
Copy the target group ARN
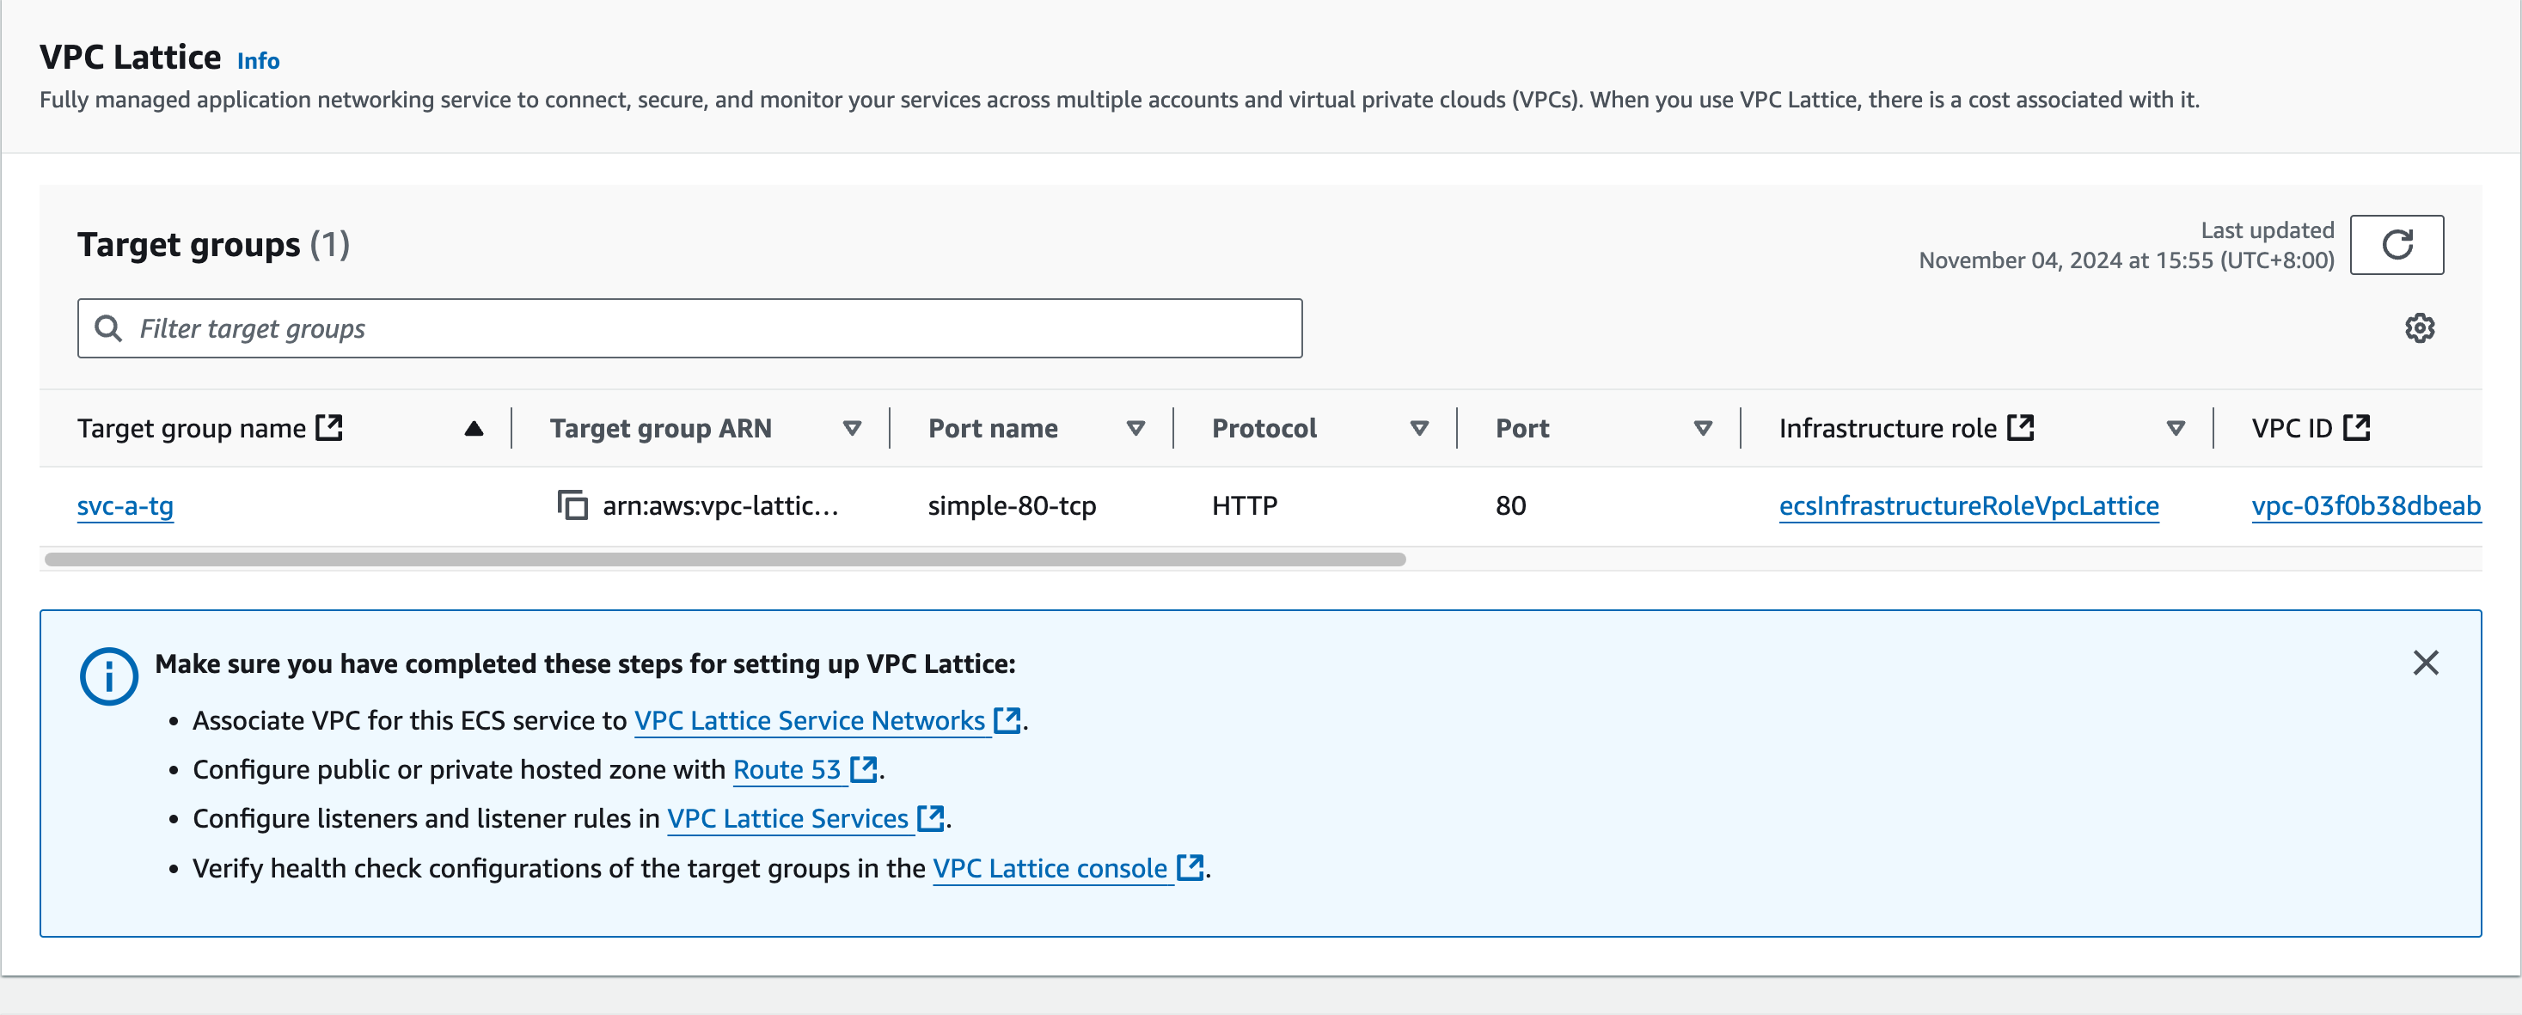pyautogui.click(x=572, y=506)
